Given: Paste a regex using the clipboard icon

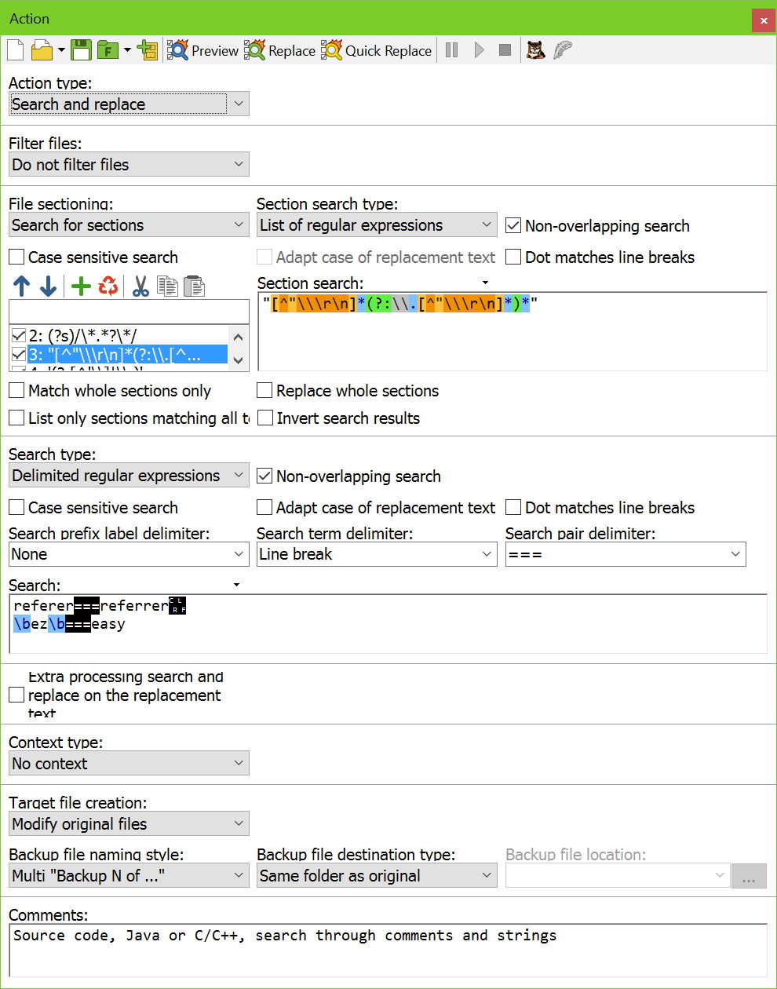Looking at the screenshot, I should point(194,286).
